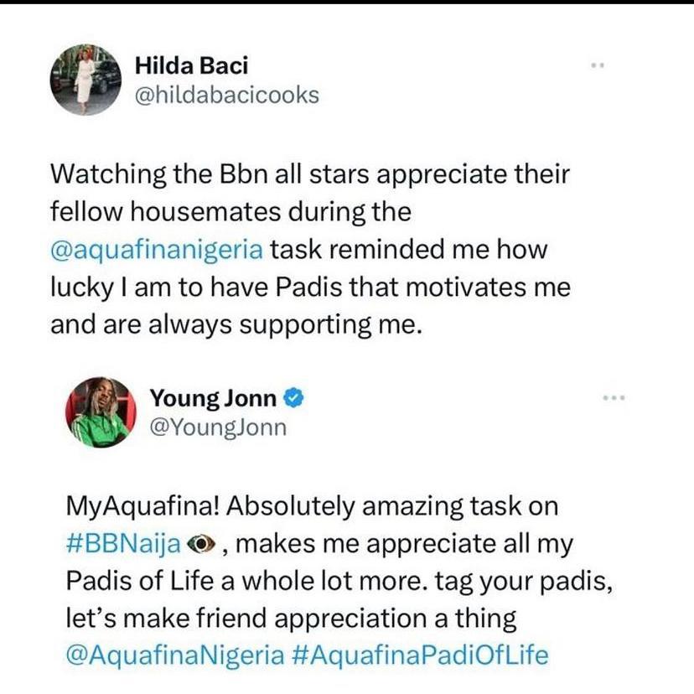Click the eye emoji after #BBNaija
Screen dimensions: 694x694
pyautogui.click(x=201, y=543)
